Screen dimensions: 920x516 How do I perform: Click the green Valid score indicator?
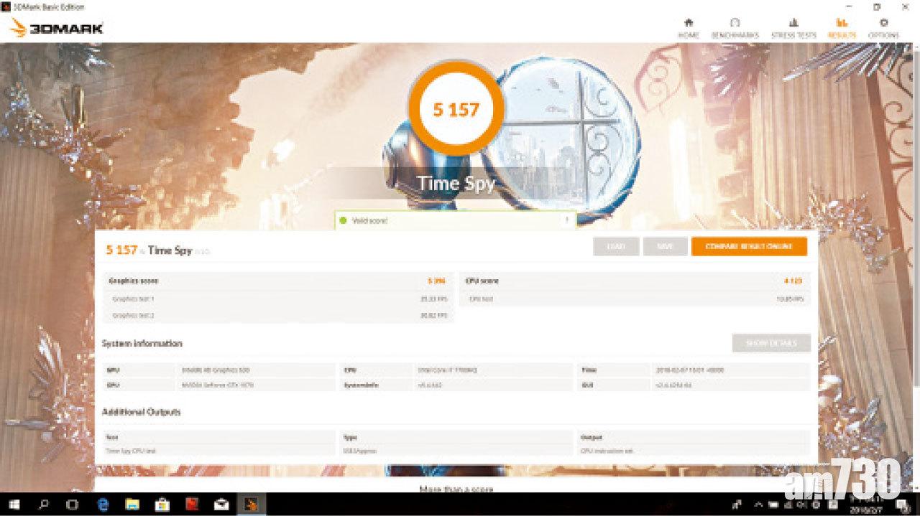pos(343,220)
